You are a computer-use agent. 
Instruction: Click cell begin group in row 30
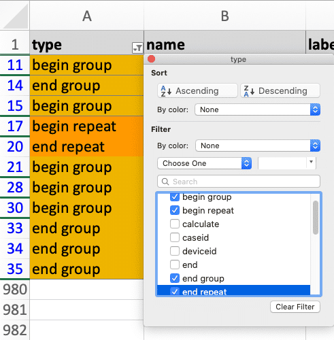pyautogui.click(x=86, y=208)
